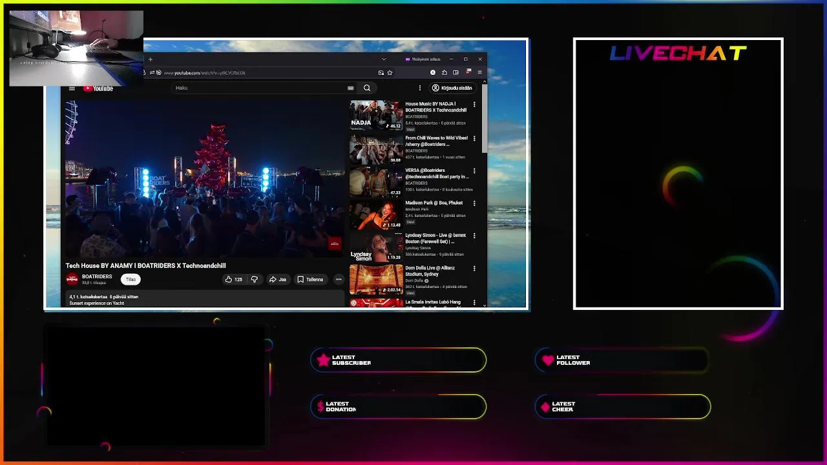
Task: Click the YouTube search magnifier button
Action: click(367, 88)
